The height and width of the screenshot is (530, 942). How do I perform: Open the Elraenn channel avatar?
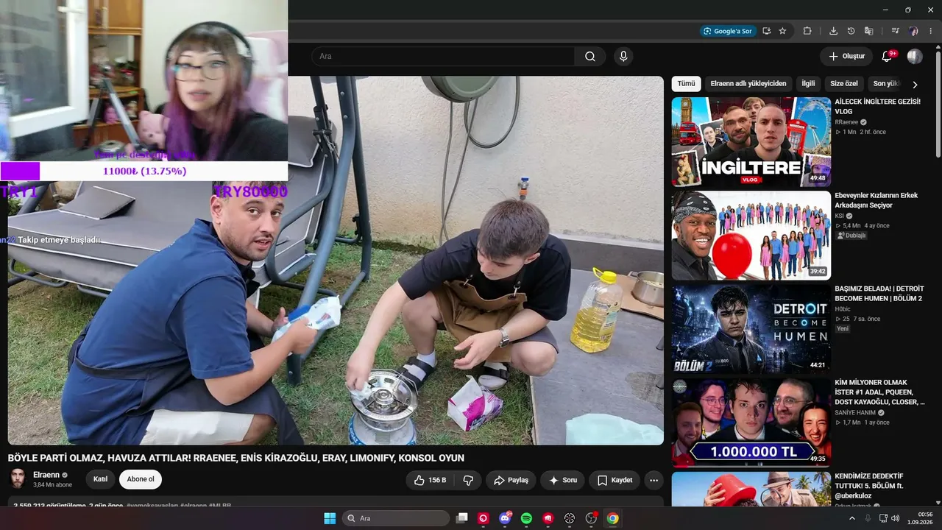point(18,479)
